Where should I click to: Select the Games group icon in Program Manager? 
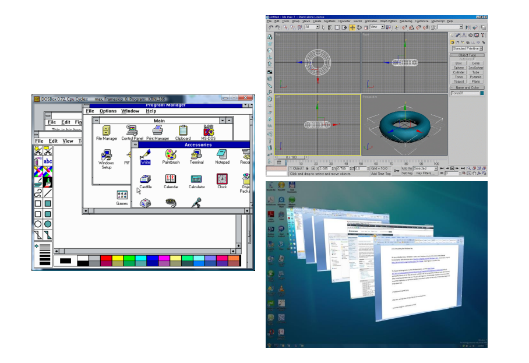pyautogui.click(x=122, y=198)
